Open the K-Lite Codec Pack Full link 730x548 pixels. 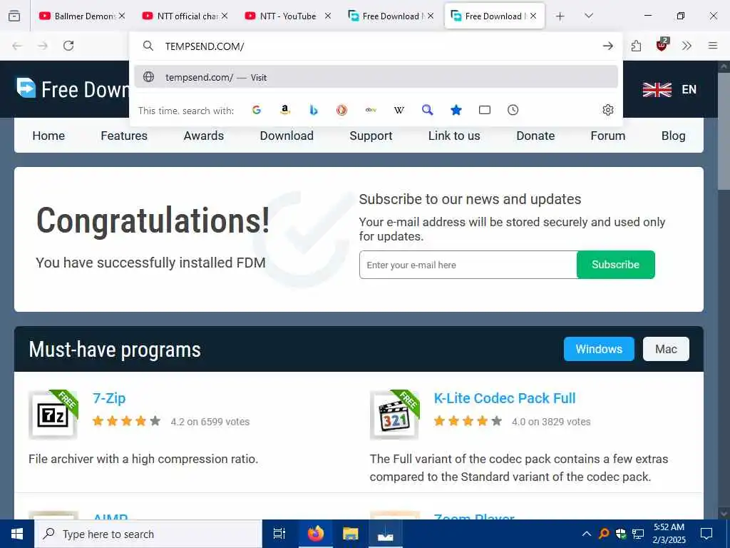pos(505,398)
